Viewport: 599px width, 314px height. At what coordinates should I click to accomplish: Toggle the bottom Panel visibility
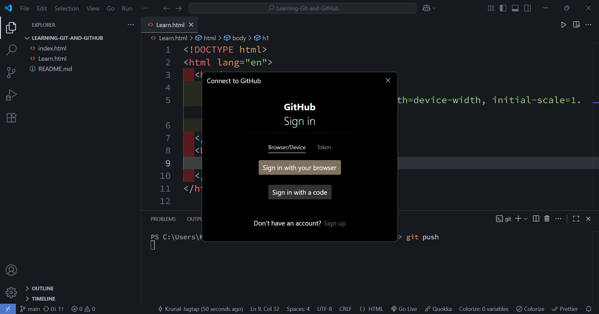(515, 8)
